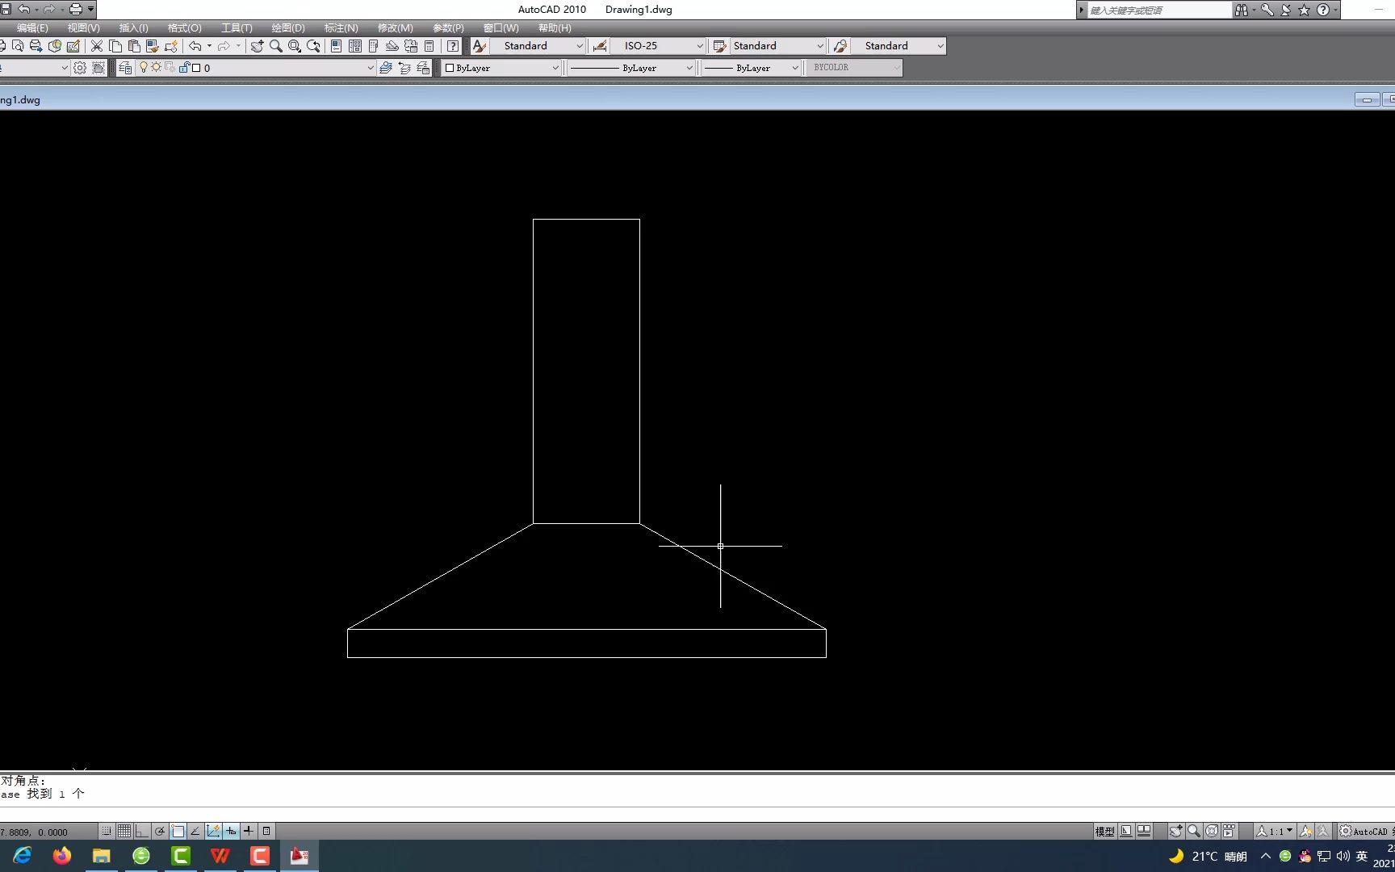Image resolution: width=1395 pixels, height=872 pixels.
Task: Open the Multileader Style manager icon
Action: coord(840,46)
